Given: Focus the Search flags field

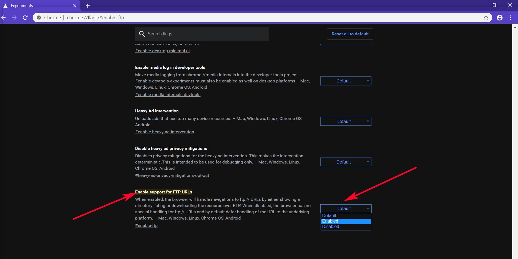Looking at the screenshot, I should [x=202, y=34].
